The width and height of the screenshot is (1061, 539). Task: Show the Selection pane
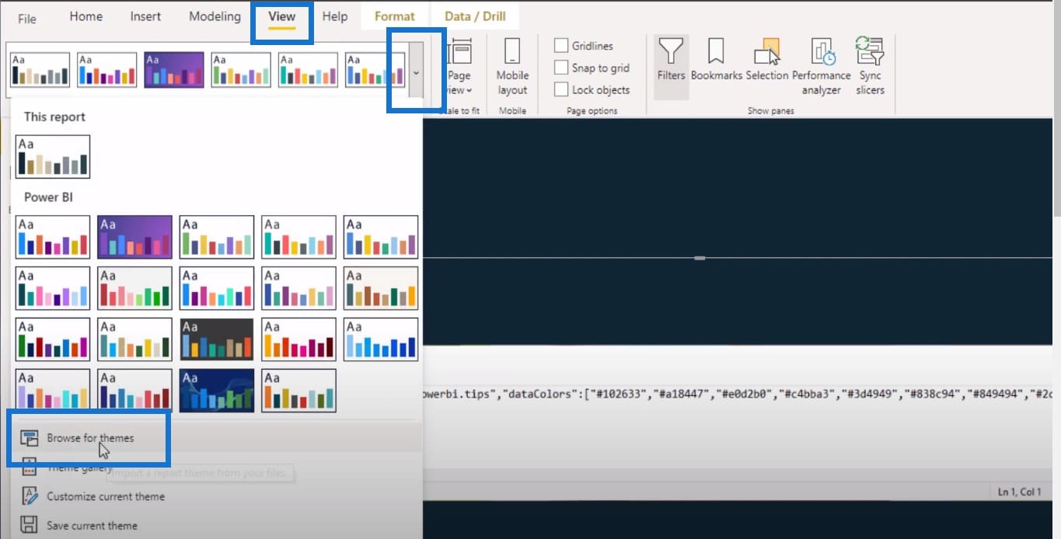pos(767,60)
